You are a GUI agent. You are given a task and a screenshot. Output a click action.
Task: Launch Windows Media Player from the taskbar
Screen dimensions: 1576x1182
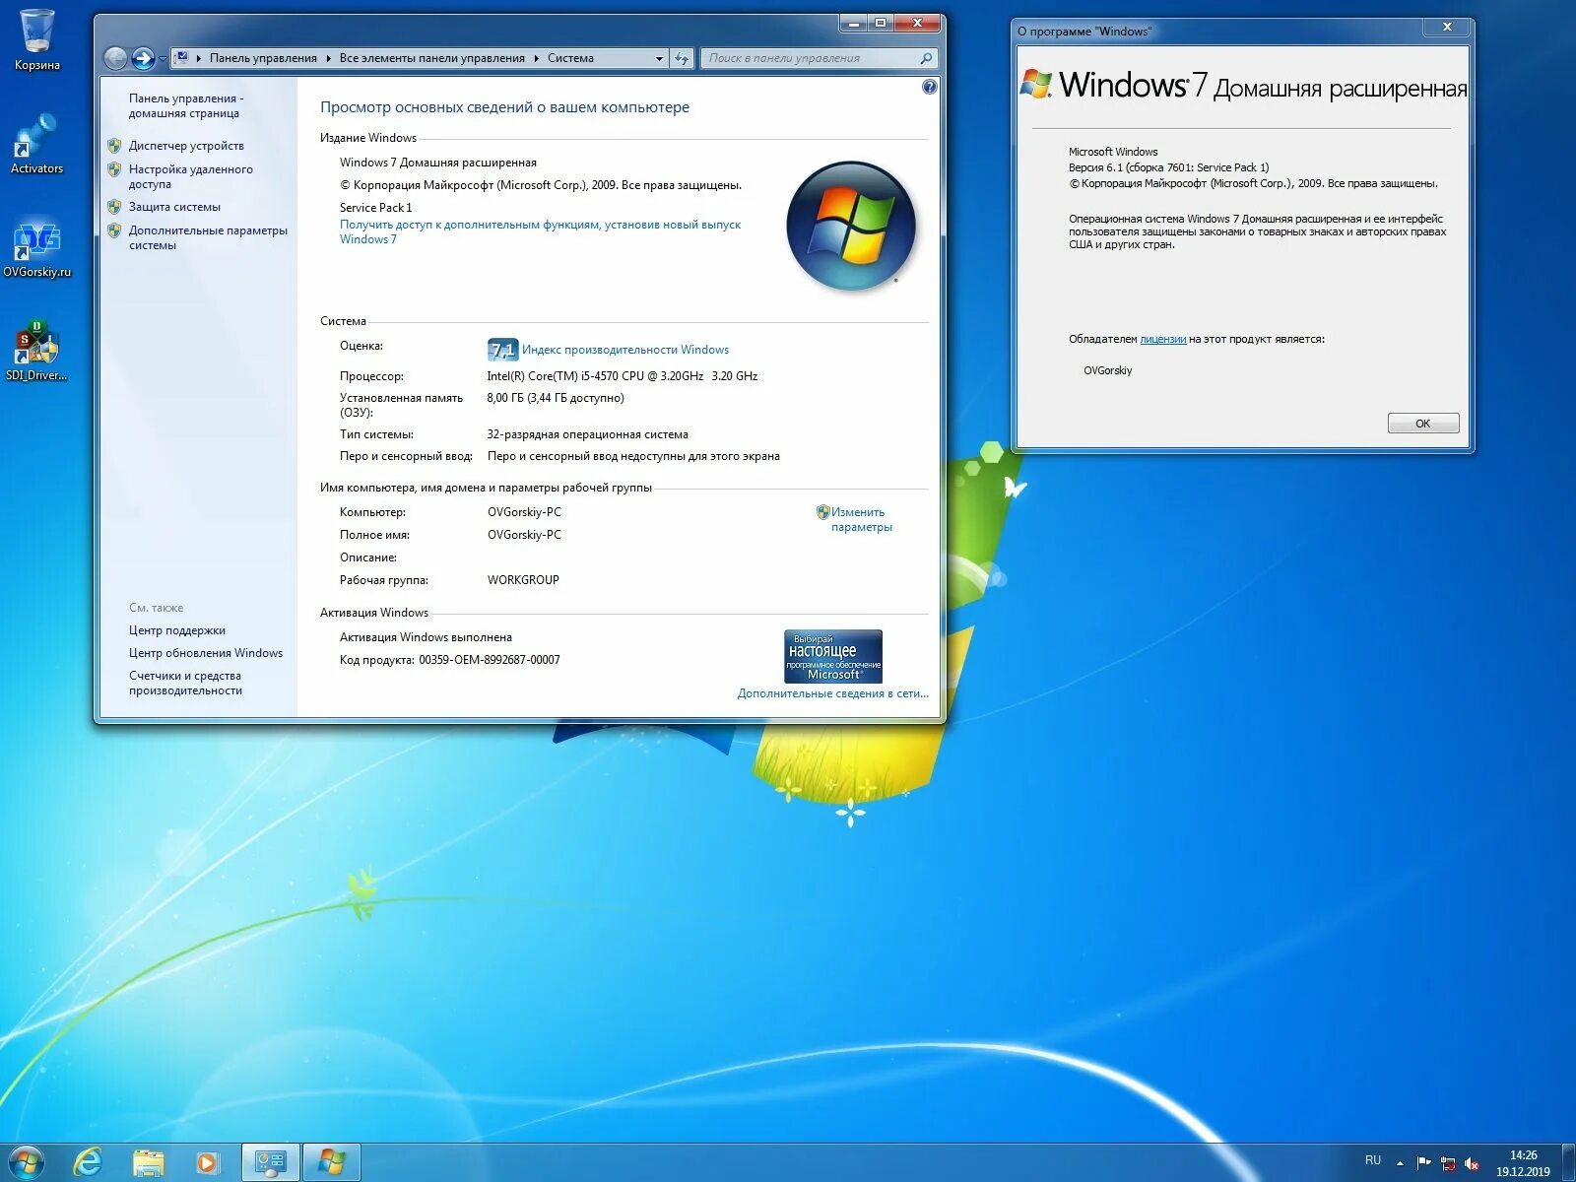pos(207,1162)
